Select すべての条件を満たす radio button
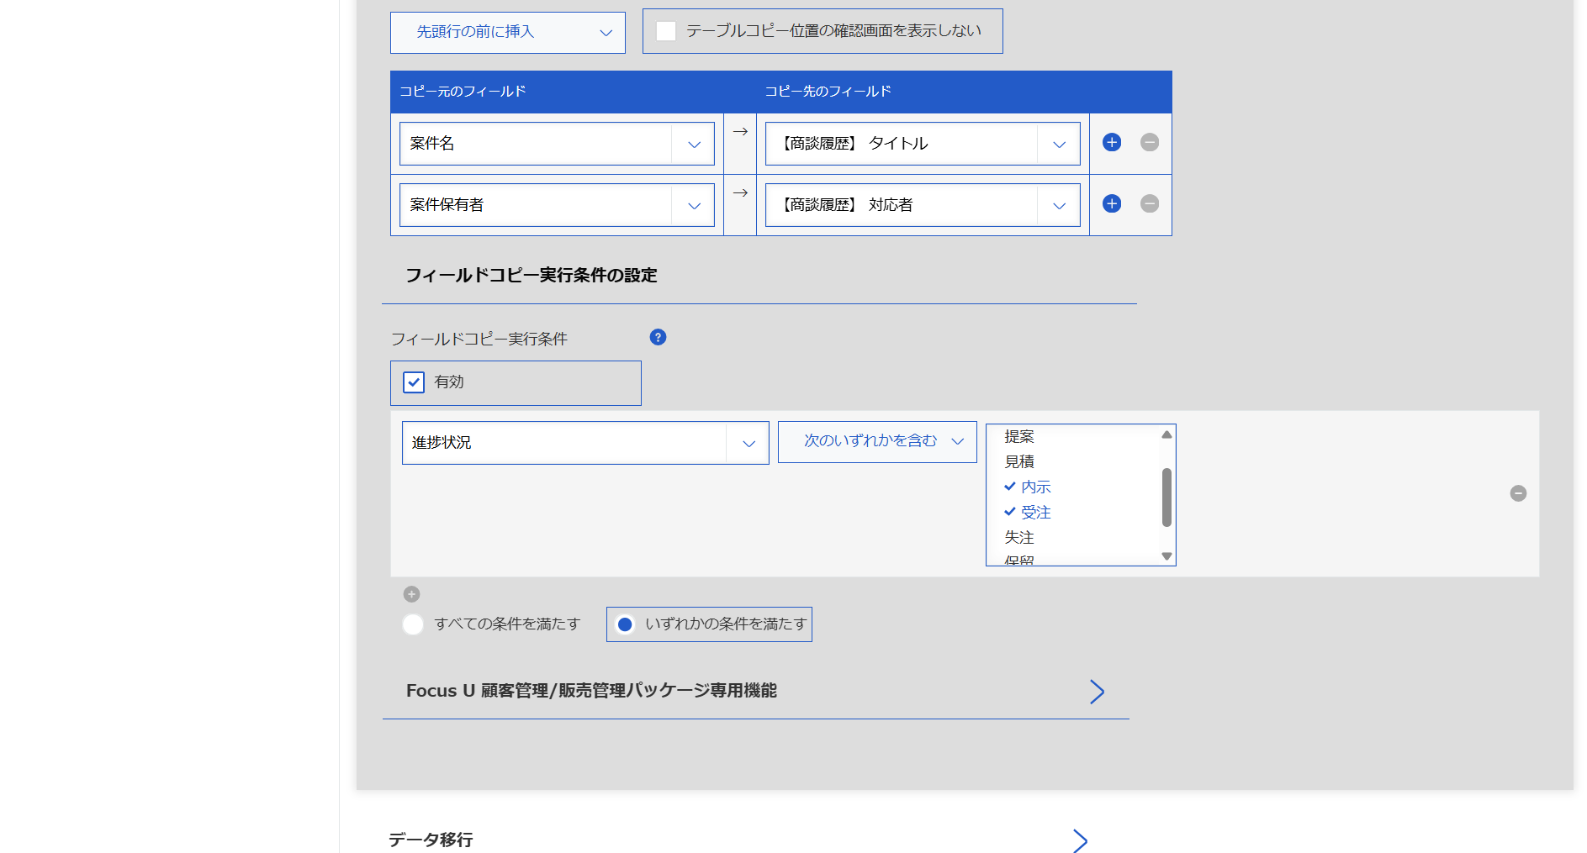Image resolution: width=1587 pixels, height=853 pixels. [413, 624]
